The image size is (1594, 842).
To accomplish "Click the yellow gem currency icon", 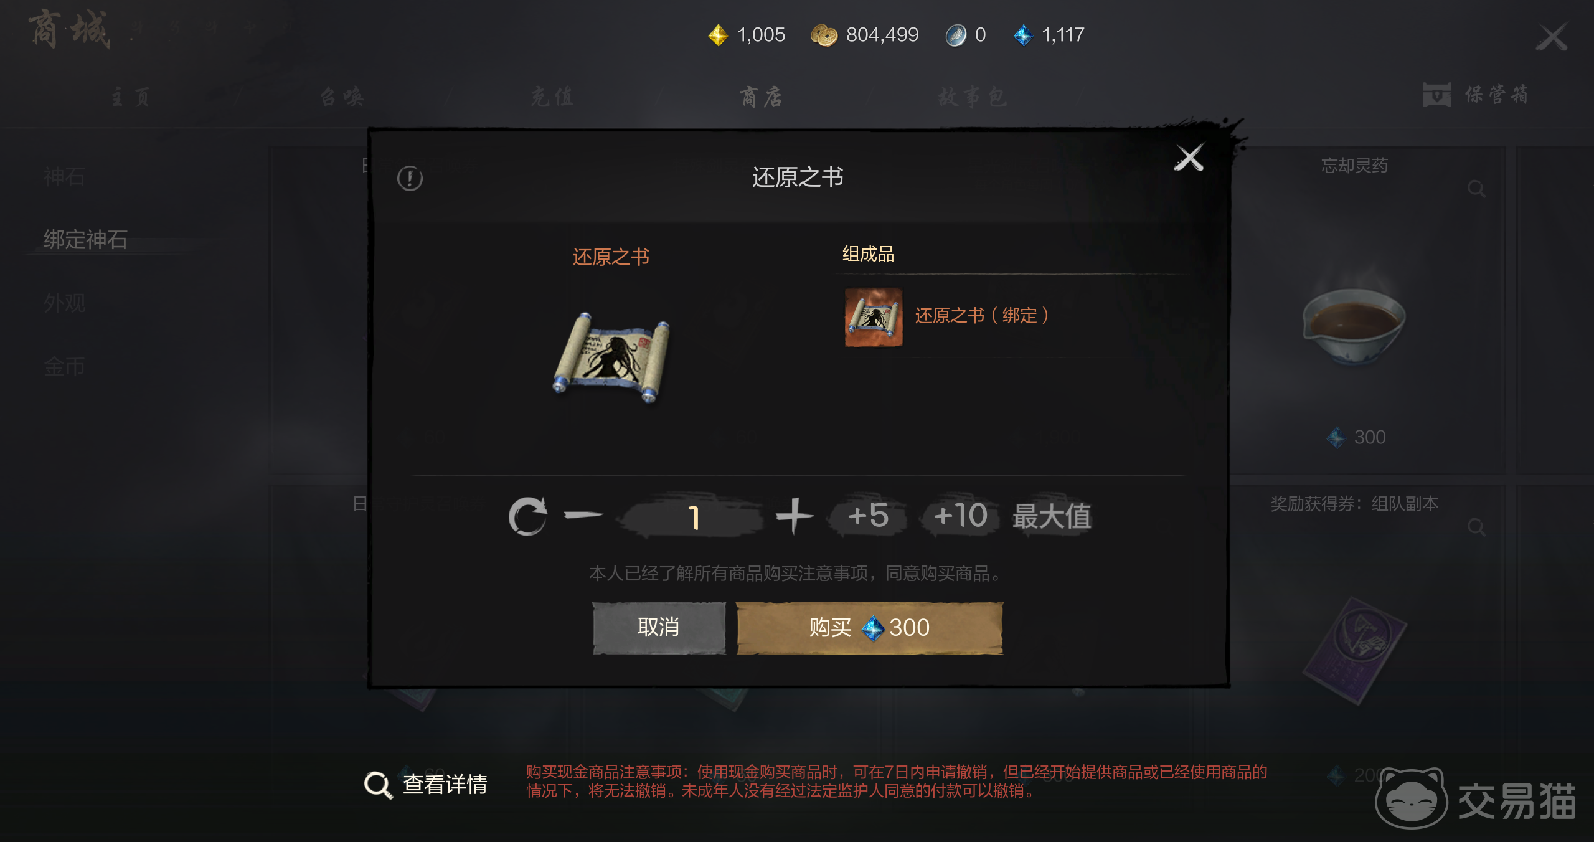I will coord(718,35).
